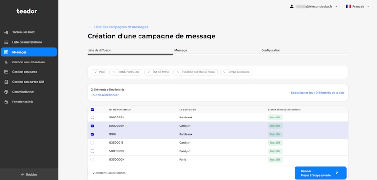The width and height of the screenshot is (377, 180).
Task: Click Installé badge in 83500009 Paris row
Action: pyautogui.click(x=275, y=160)
